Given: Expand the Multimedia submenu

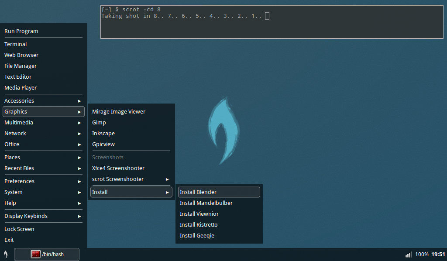Looking at the screenshot, I should pos(43,123).
